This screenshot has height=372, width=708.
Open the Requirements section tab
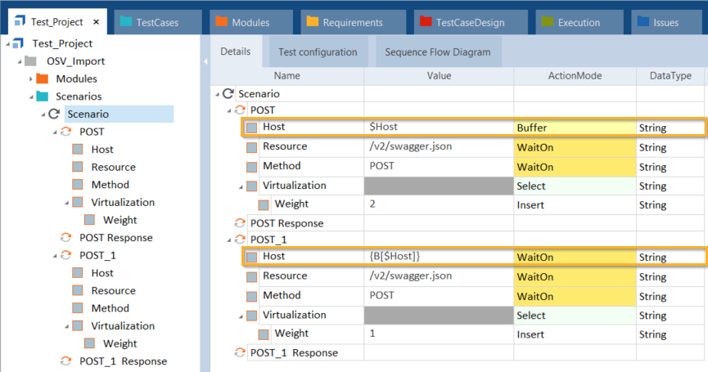[x=352, y=23]
